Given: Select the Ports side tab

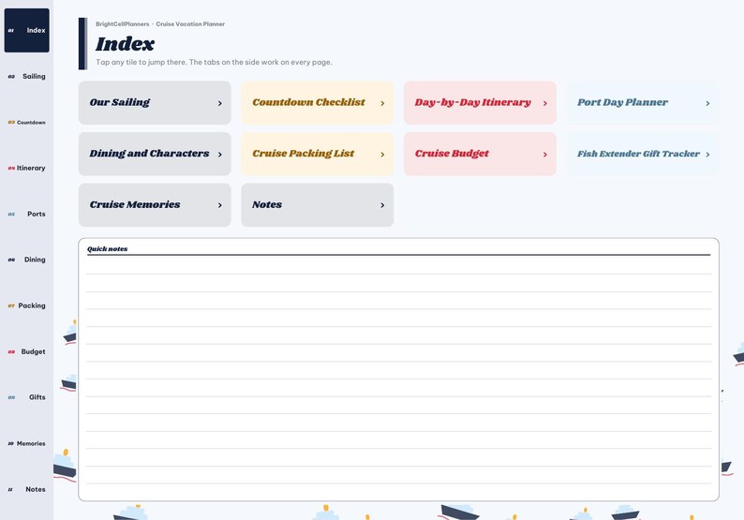Looking at the screenshot, I should (26, 214).
